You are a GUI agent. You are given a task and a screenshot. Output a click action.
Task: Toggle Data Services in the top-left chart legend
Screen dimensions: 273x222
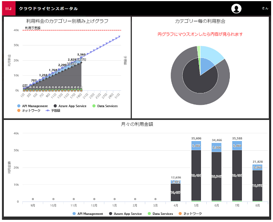[x=105, y=106]
